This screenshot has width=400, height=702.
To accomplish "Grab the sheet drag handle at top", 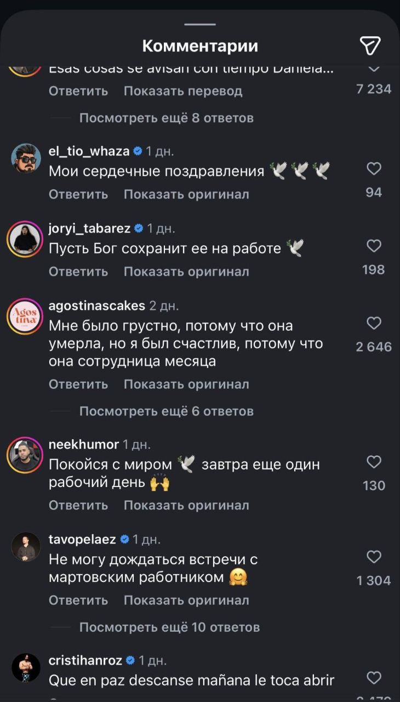I will (200, 24).
